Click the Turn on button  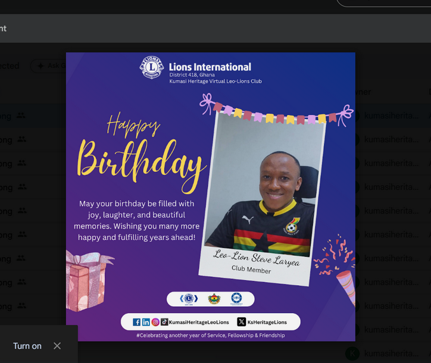tap(27, 346)
